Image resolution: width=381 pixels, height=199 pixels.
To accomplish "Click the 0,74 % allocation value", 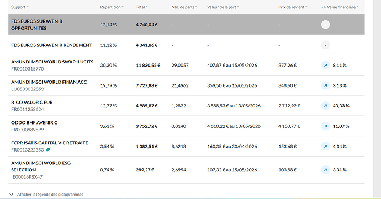I will click(107, 170).
